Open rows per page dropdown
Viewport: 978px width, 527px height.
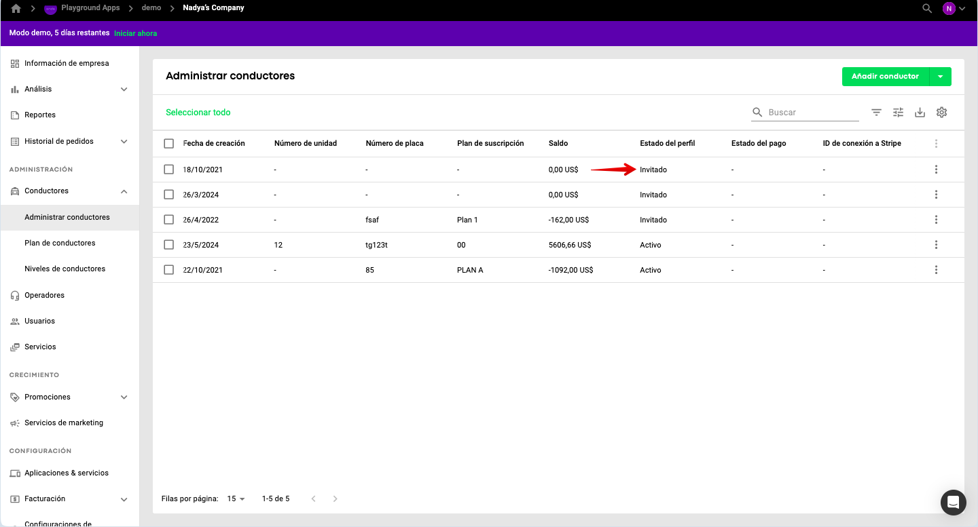click(x=236, y=499)
